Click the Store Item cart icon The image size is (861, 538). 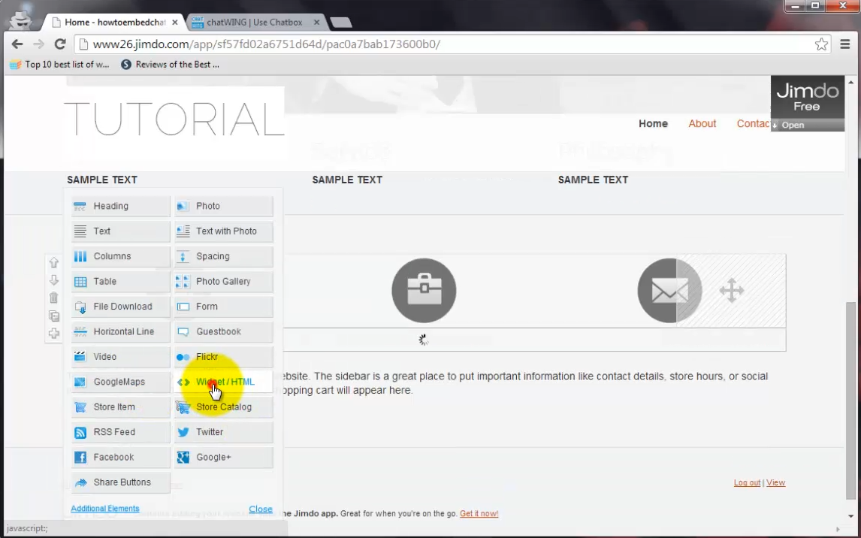[x=80, y=407]
